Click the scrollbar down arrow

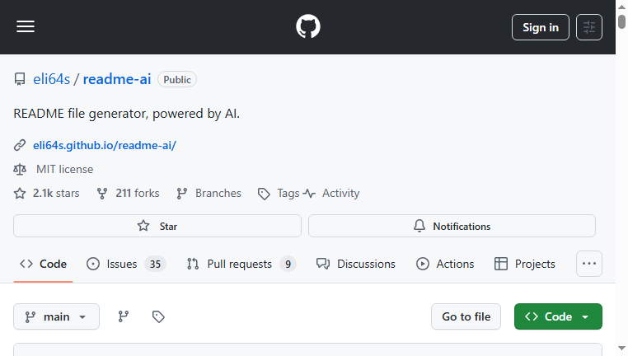point(621,349)
